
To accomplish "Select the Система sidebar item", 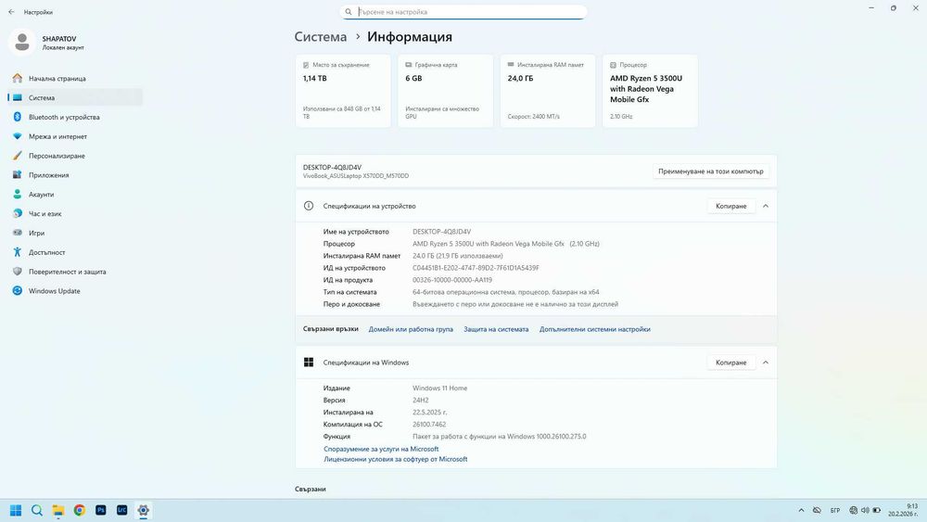I will (x=75, y=97).
